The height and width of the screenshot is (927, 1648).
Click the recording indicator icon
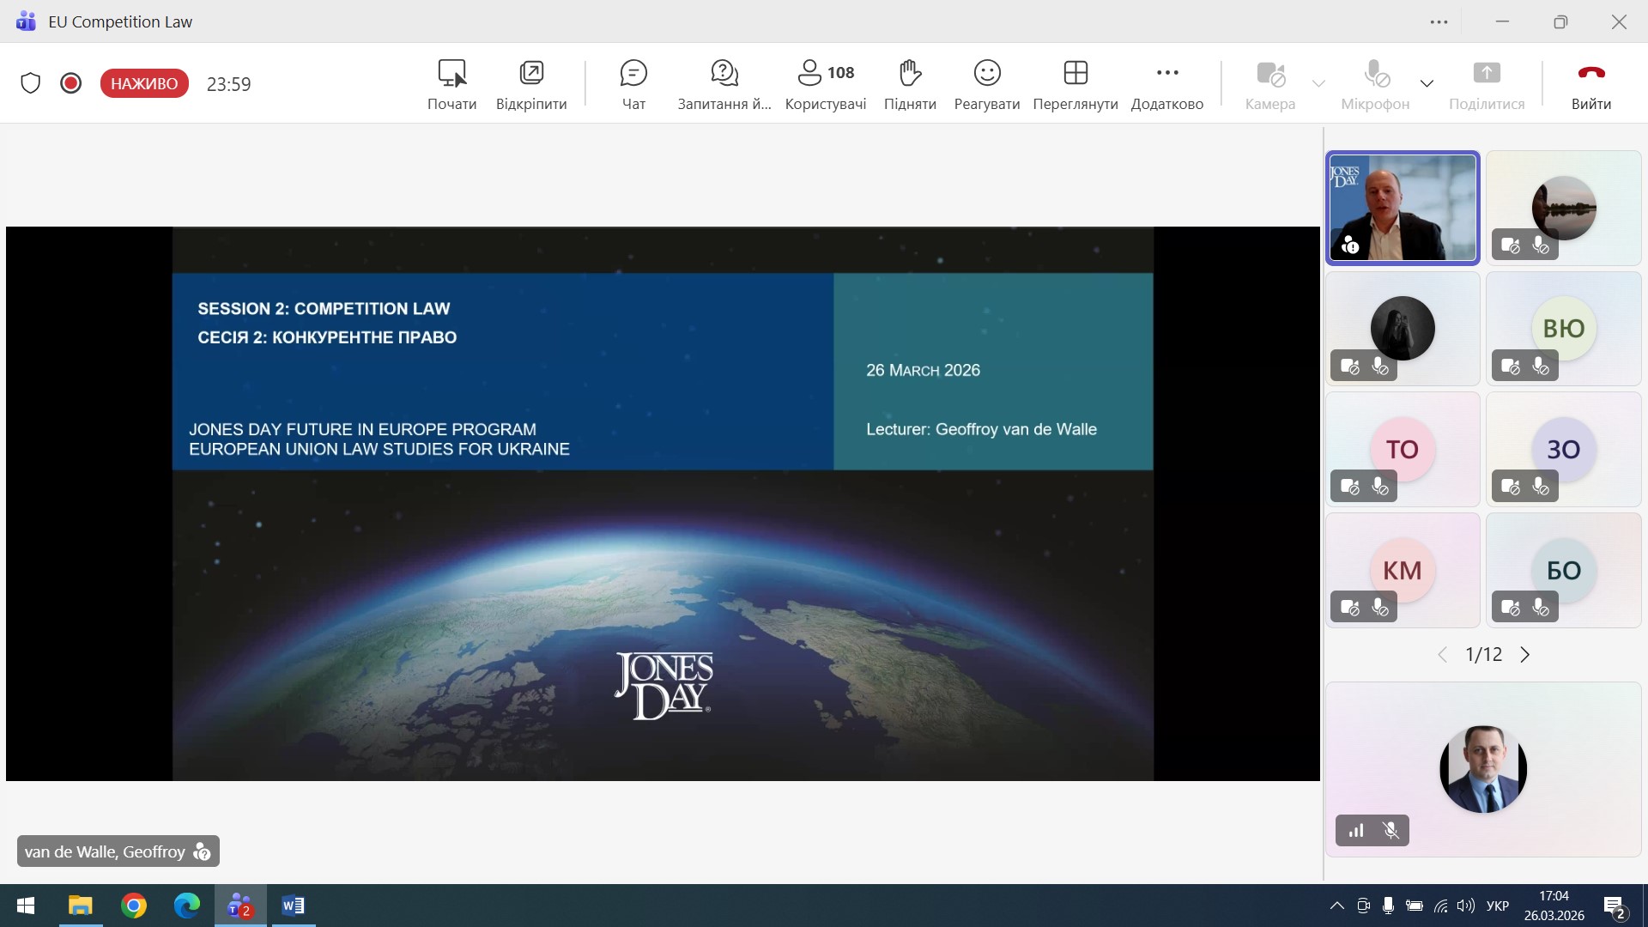tap(71, 83)
